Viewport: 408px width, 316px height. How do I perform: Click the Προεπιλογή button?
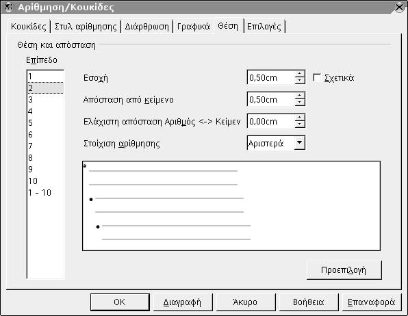tap(344, 270)
